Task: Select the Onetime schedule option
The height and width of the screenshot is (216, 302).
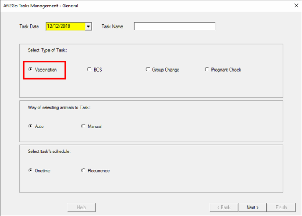Action: tap(39, 170)
